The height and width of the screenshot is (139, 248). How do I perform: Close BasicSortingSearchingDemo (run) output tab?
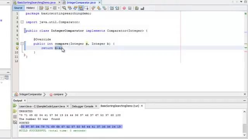(x=142, y=106)
